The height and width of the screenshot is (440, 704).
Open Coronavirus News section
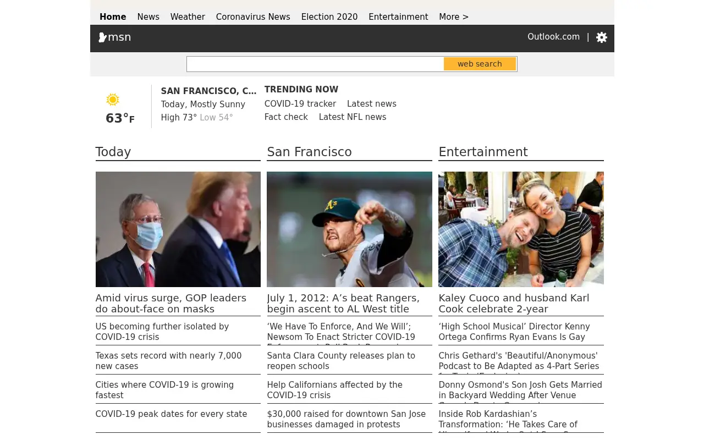point(253,17)
